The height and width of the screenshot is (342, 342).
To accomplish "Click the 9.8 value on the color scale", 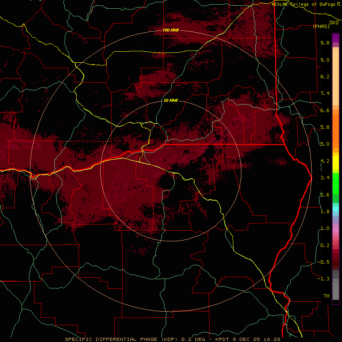I will (325, 43).
